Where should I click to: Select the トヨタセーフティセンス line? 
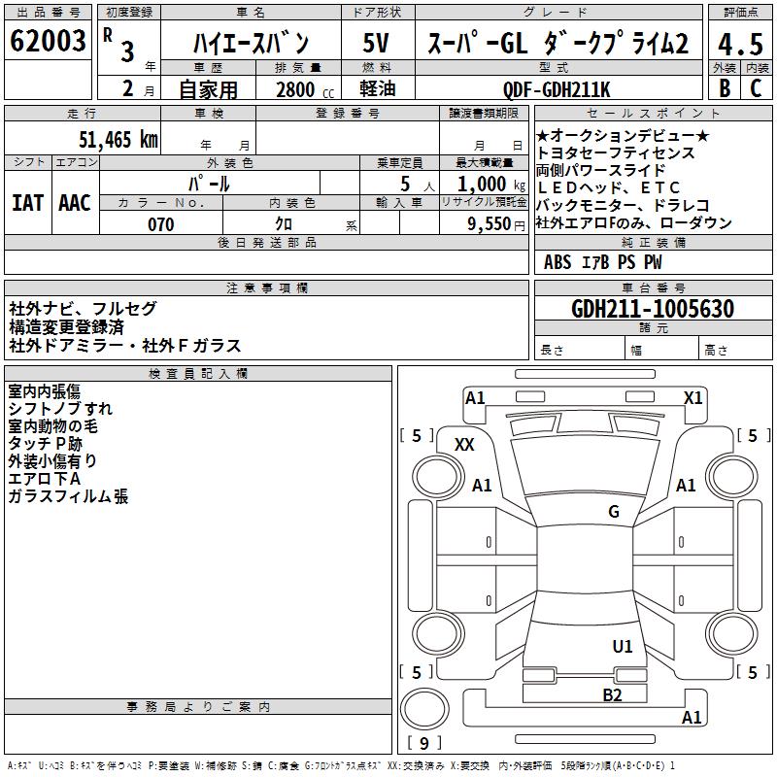click(x=616, y=152)
